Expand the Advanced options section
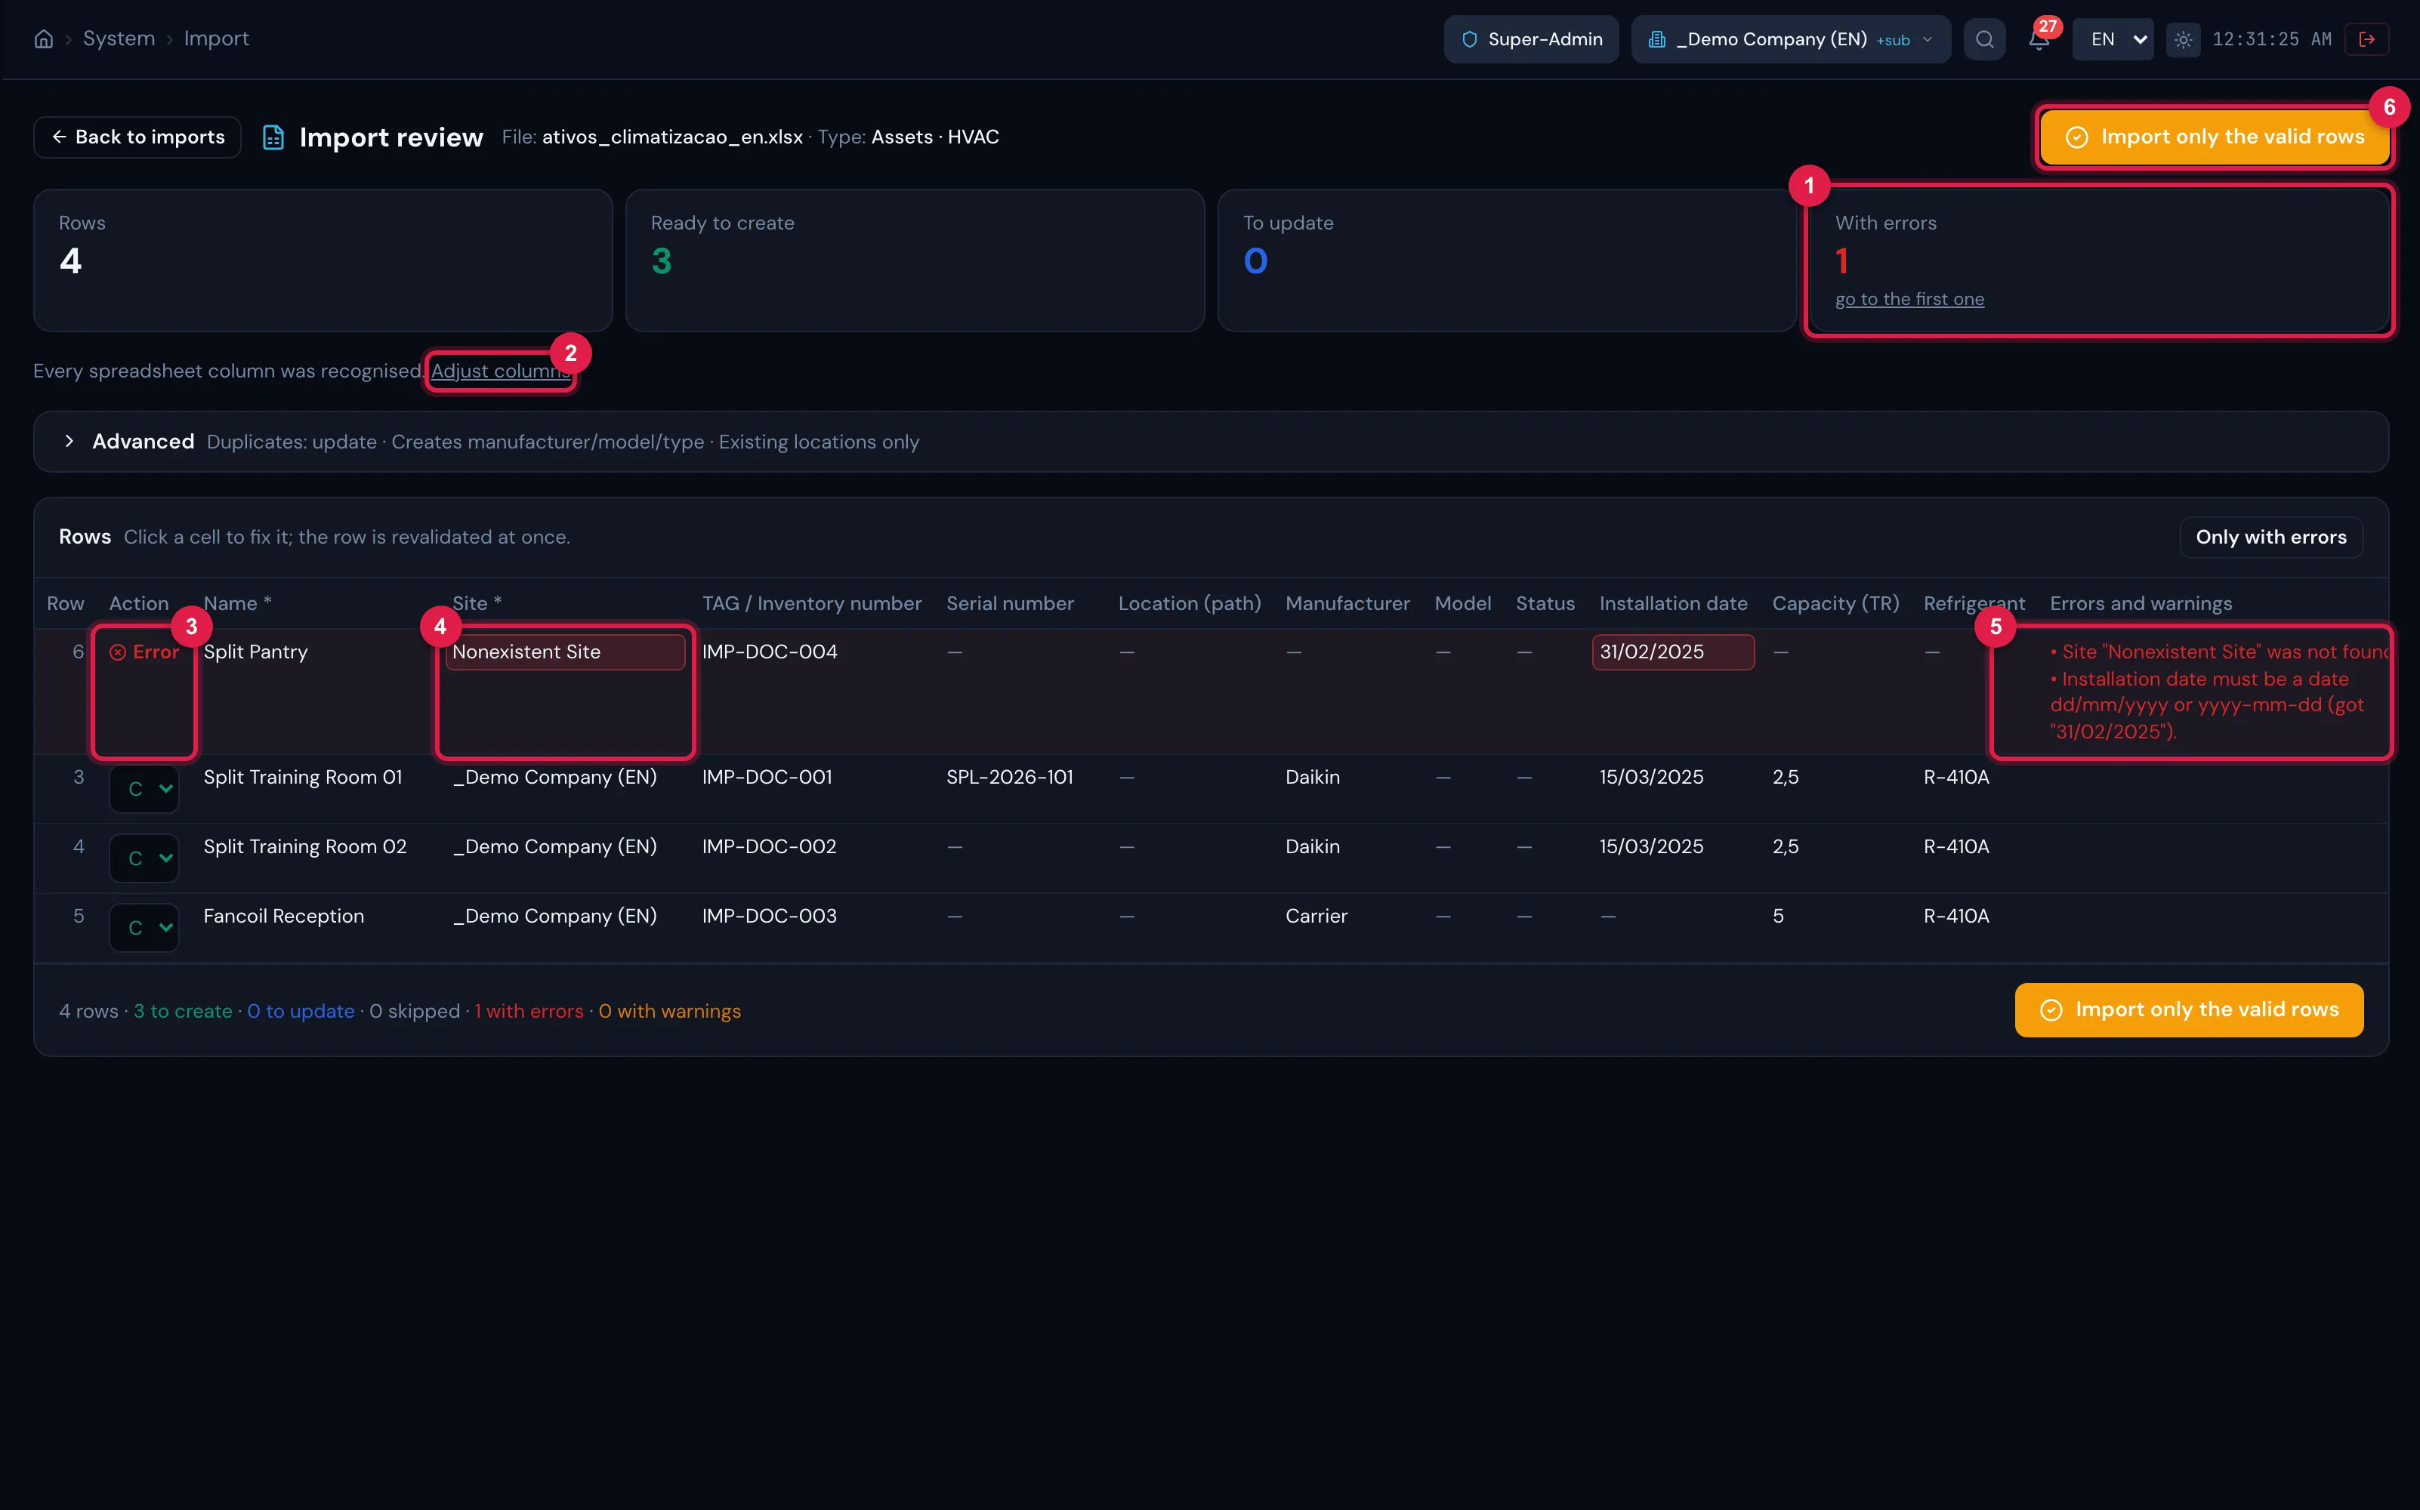The height and width of the screenshot is (1510, 2420). coord(1211,442)
